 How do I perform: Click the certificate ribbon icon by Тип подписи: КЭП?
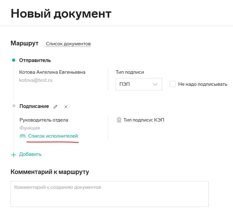coord(119,120)
